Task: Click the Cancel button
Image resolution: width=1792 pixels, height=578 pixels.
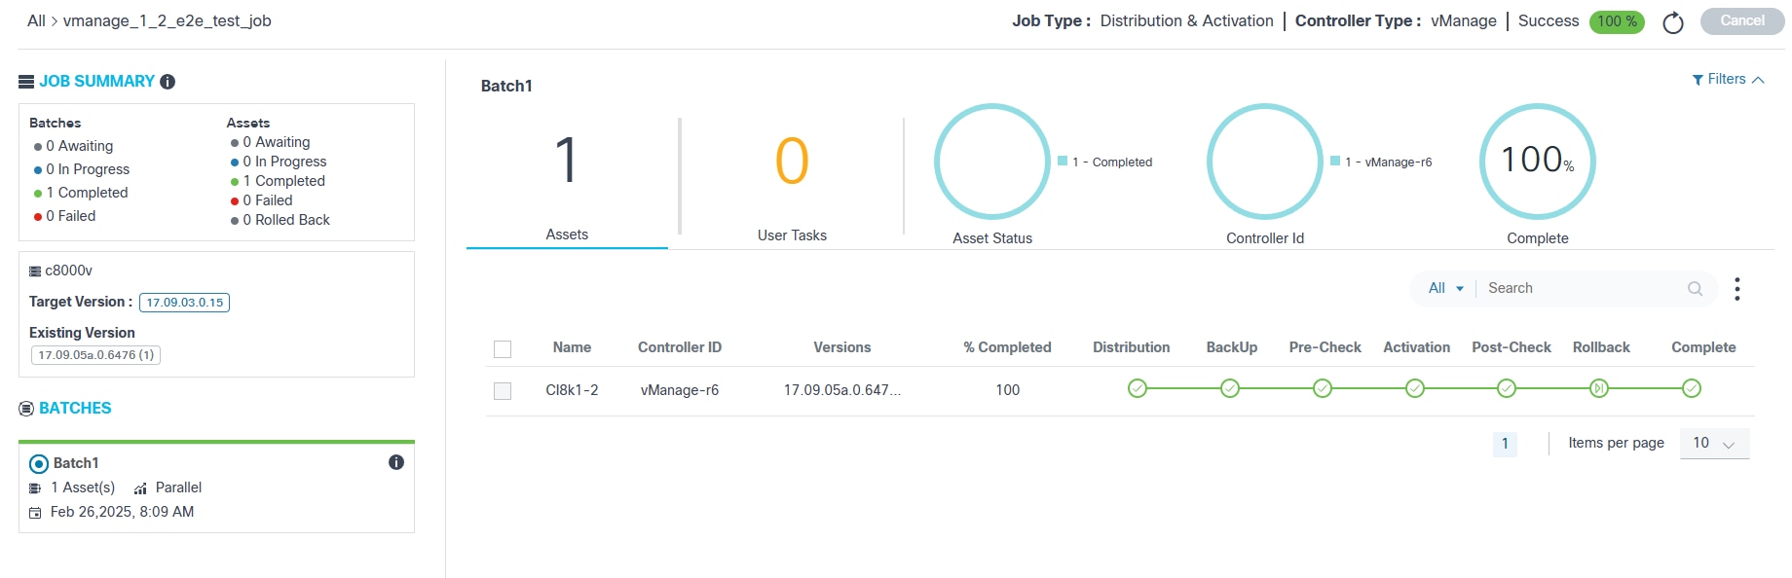Action: tap(1741, 21)
